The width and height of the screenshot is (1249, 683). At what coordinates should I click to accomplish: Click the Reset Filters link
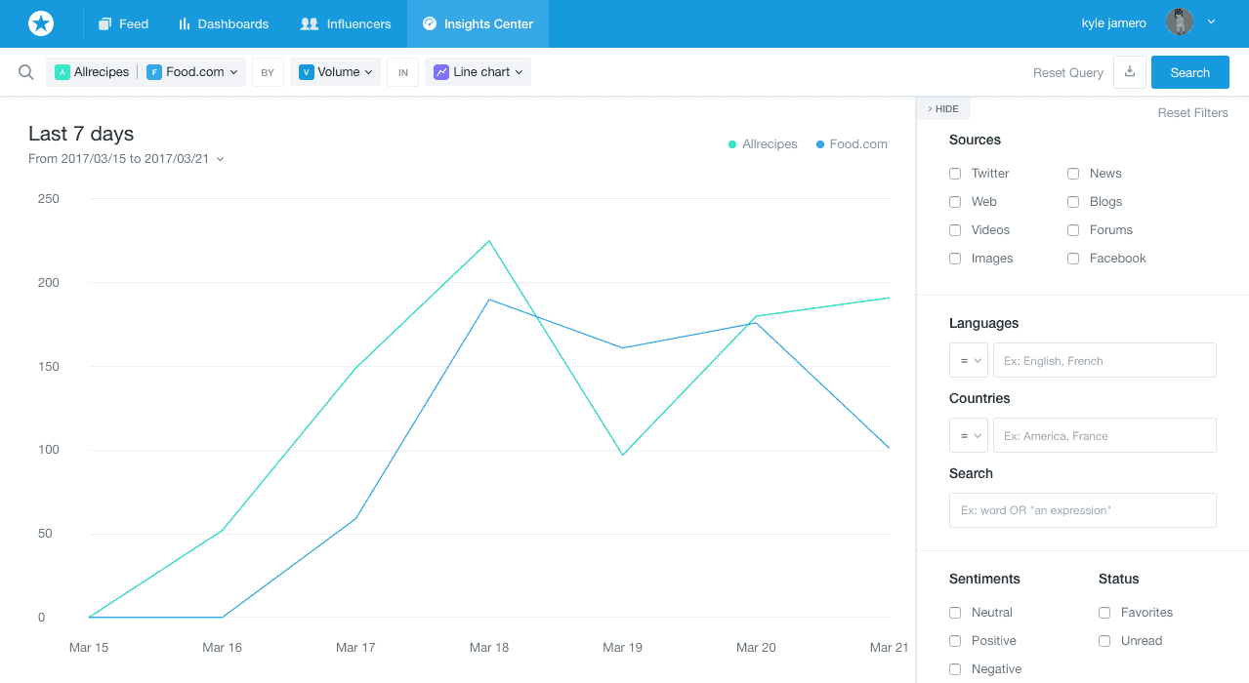1193,113
